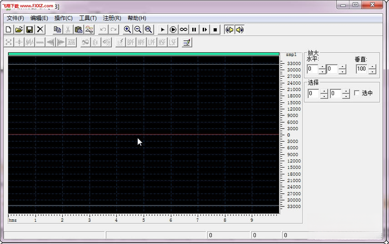Focus the 垂直 input field showing 100
Image resolution: width=389 pixels, height=244 pixels.
coord(362,69)
